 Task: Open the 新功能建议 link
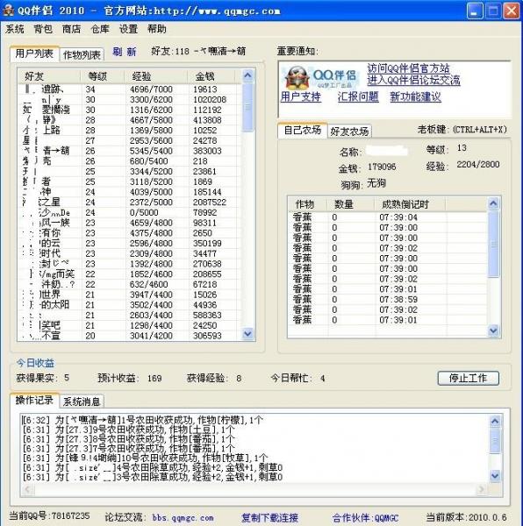click(x=415, y=97)
